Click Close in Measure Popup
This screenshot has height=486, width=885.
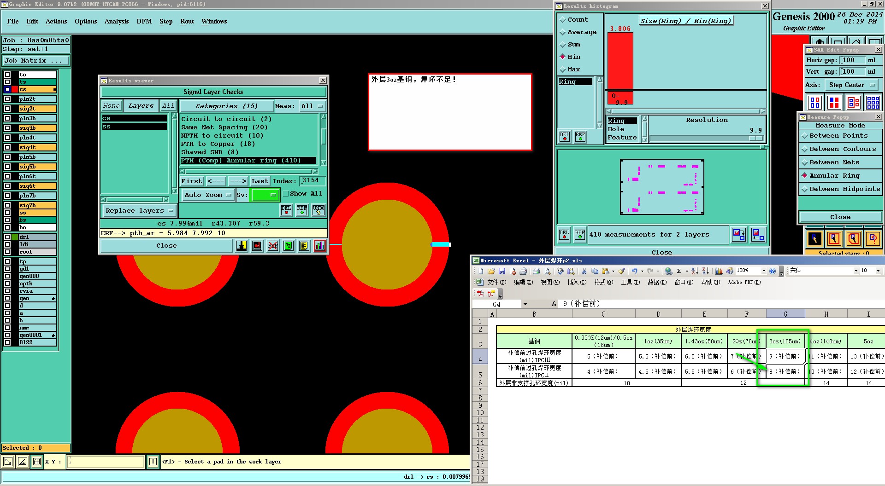[x=840, y=217]
